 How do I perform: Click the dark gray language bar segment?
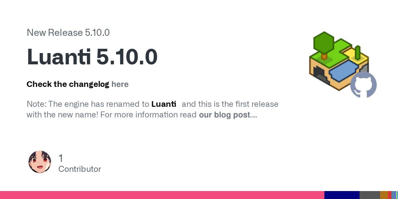pos(370,195)
